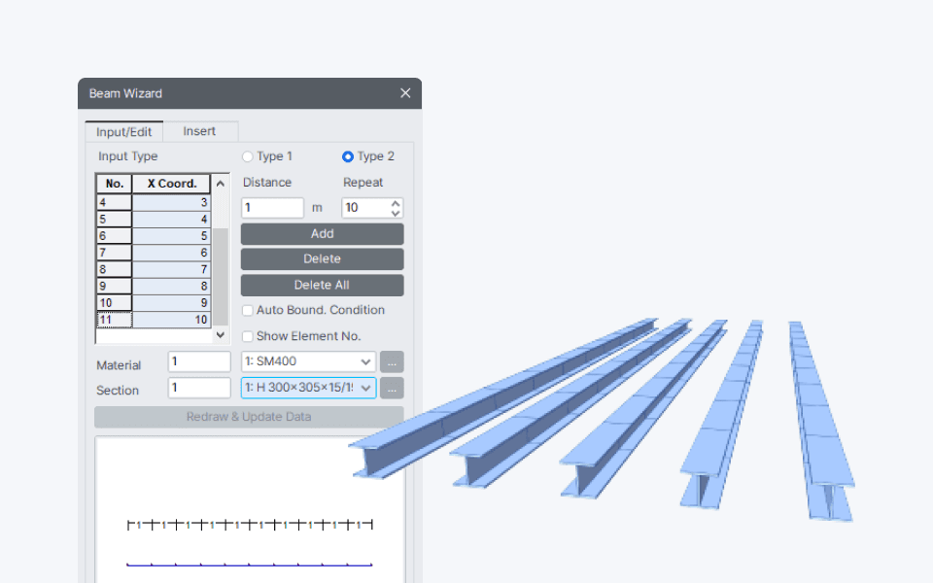Click the table scroll-up arrow
This screenshot has width=933, height=583.
(221, 184)
